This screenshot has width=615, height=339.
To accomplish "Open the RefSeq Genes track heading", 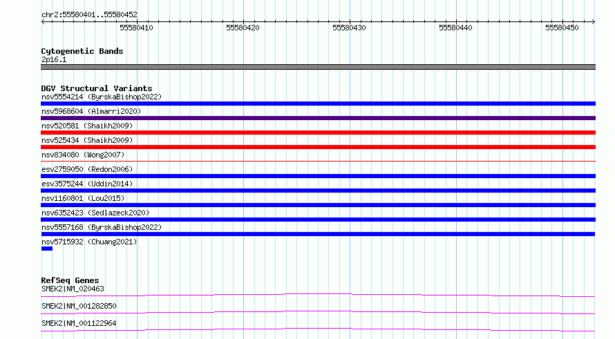I will coord(70,280).
